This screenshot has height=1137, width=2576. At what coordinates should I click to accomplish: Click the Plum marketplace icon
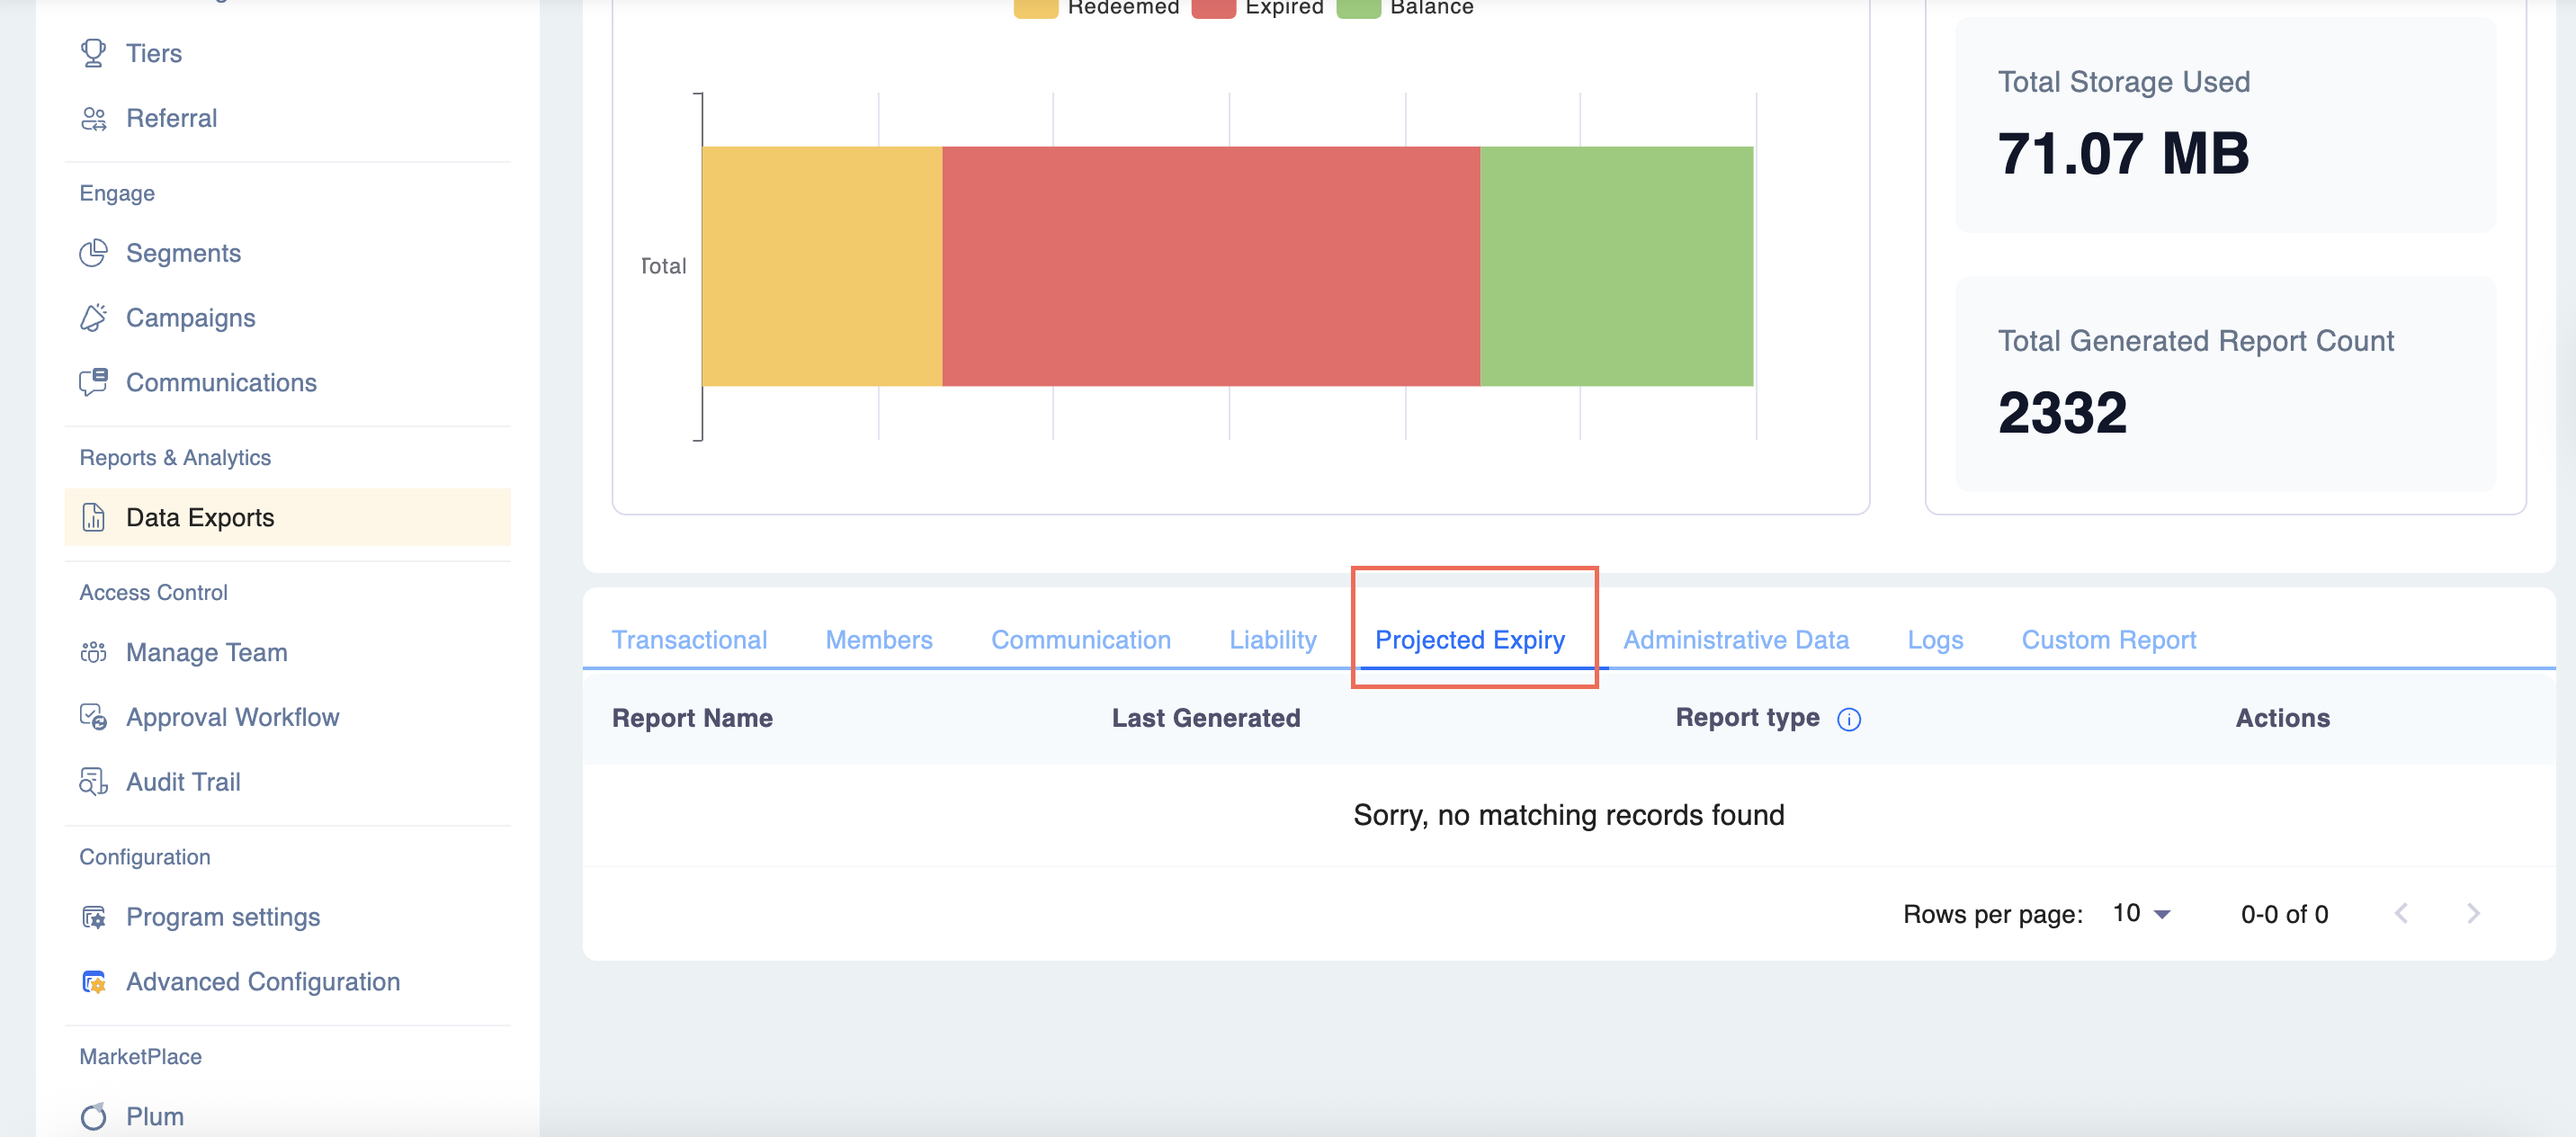(93, 1116)
